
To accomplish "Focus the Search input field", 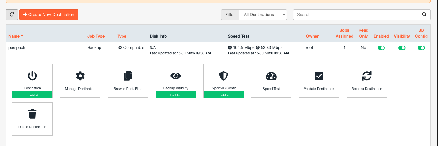I will point(356,15).
